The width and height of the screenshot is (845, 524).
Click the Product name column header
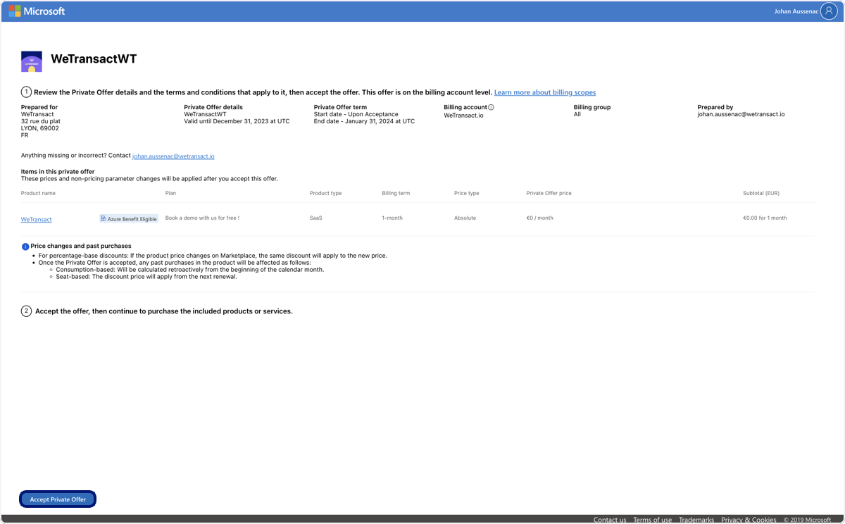38,193
